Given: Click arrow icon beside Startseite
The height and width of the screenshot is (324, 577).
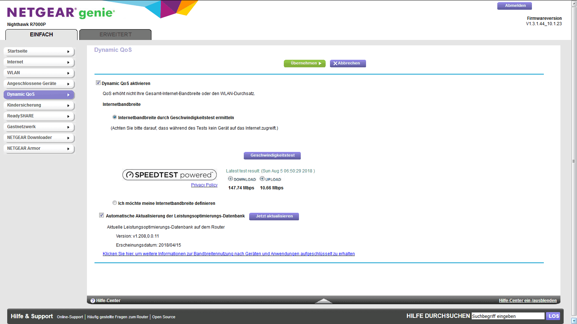Looking at the screenshot, I should pos(68,51).
